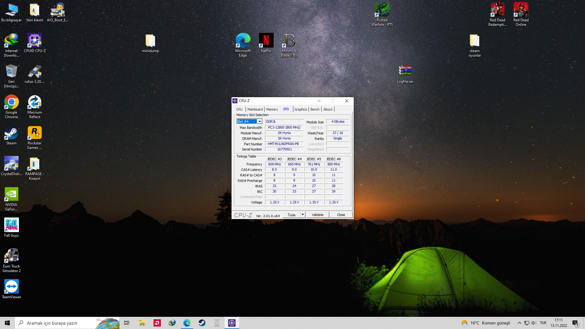Show hidden system tray icons chevron
The image size is (585, 329).
519,323
